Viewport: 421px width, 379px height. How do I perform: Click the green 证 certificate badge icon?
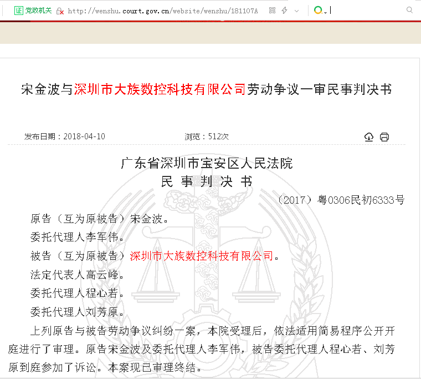click(19, 11)
